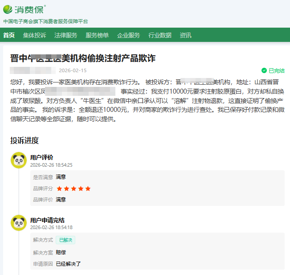Go to 集体投诉 menu item
The width and height of the screenshot is (290, 275).
pos(34,35)
